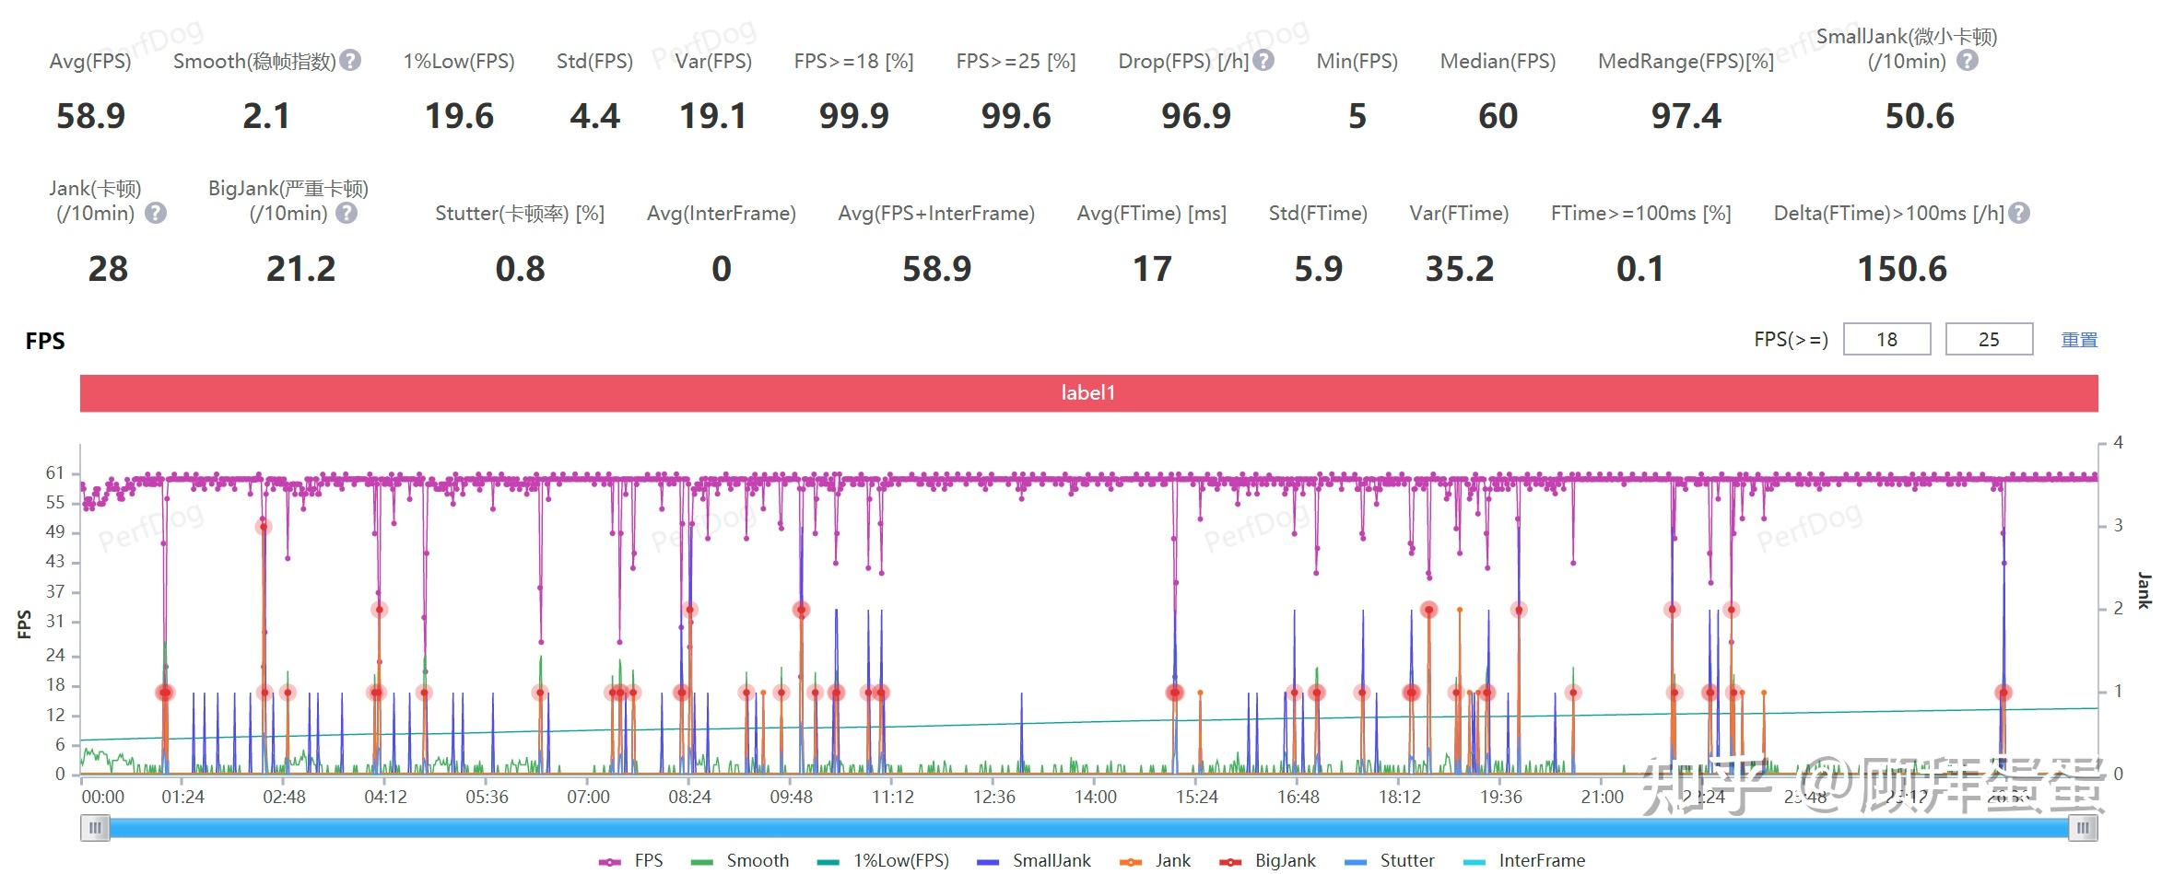Click Jank value 28
2162x874 pixels.
[x=108, y=269]
